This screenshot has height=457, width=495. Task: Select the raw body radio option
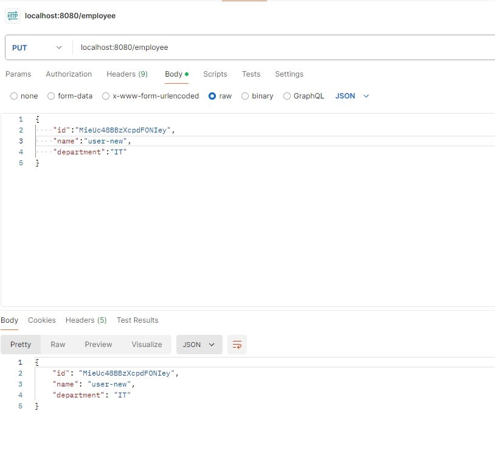tap(212, 96)
